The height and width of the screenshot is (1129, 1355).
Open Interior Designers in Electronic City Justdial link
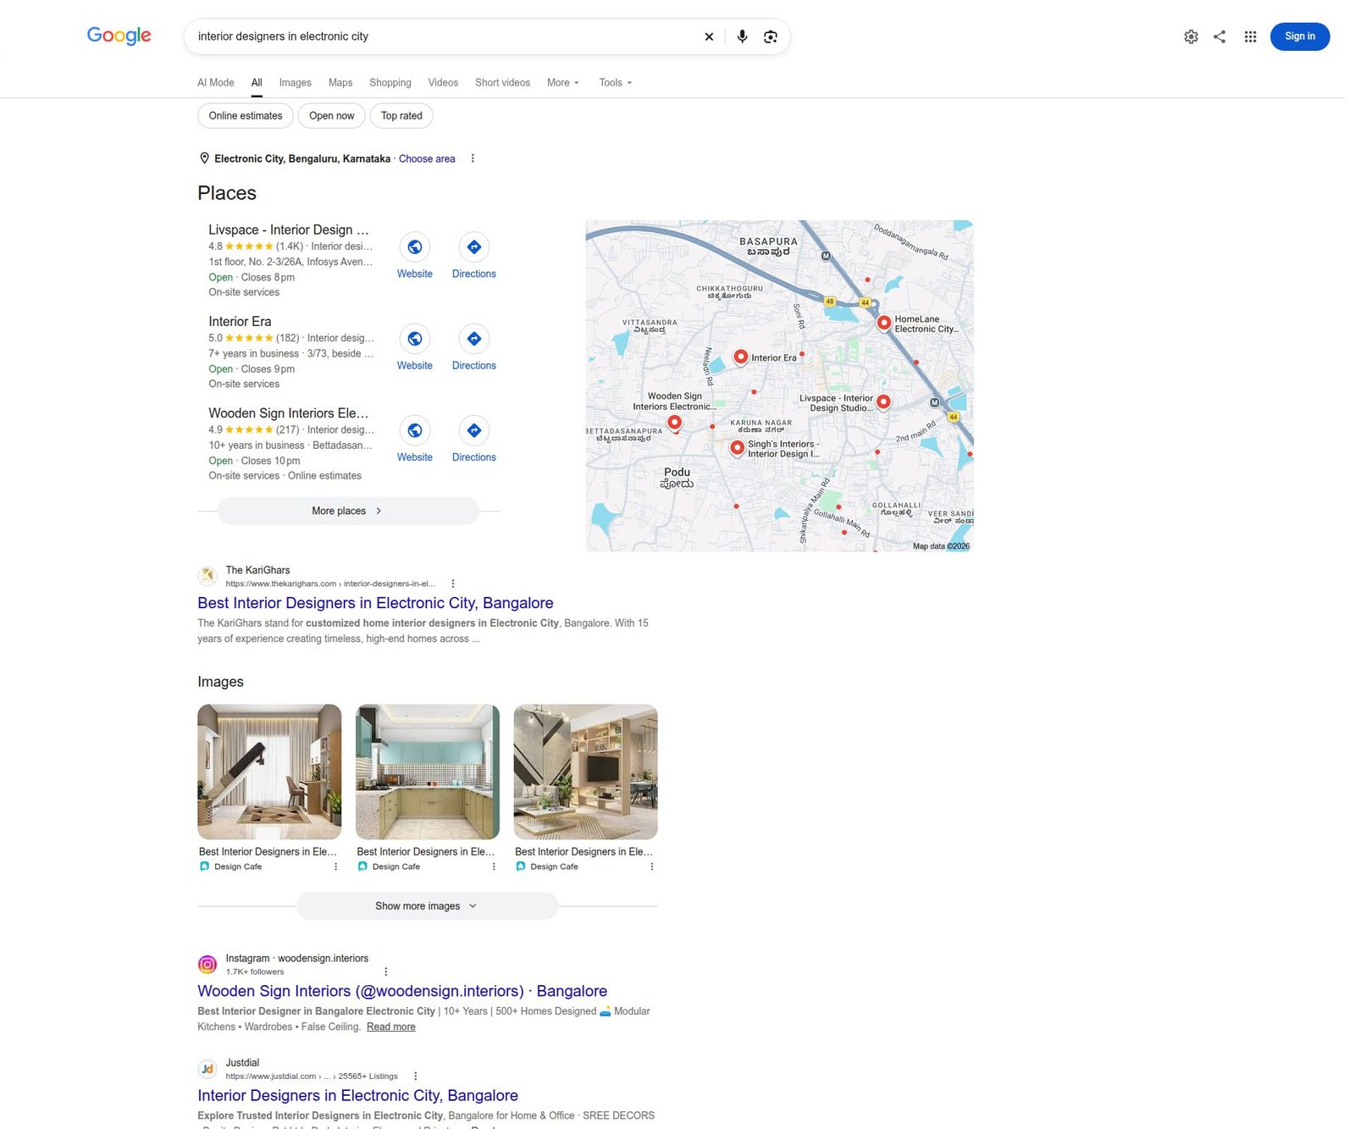click(x=357, y=1095)
